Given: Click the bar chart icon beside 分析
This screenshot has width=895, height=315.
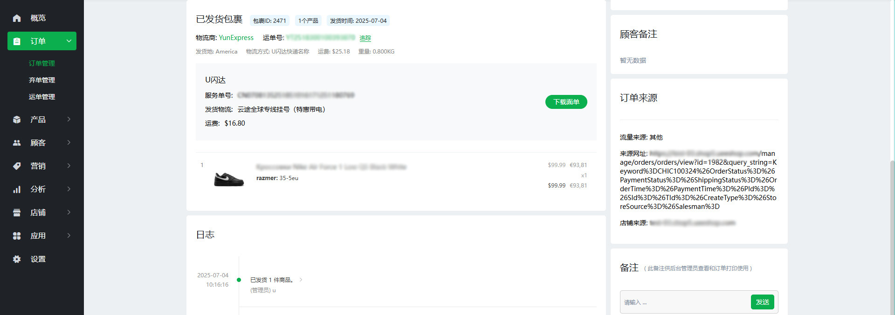Looking at the screenshot, I should (17, 189).
